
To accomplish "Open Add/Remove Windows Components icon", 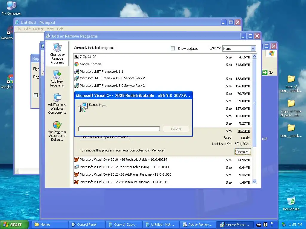I will point(57,103).
